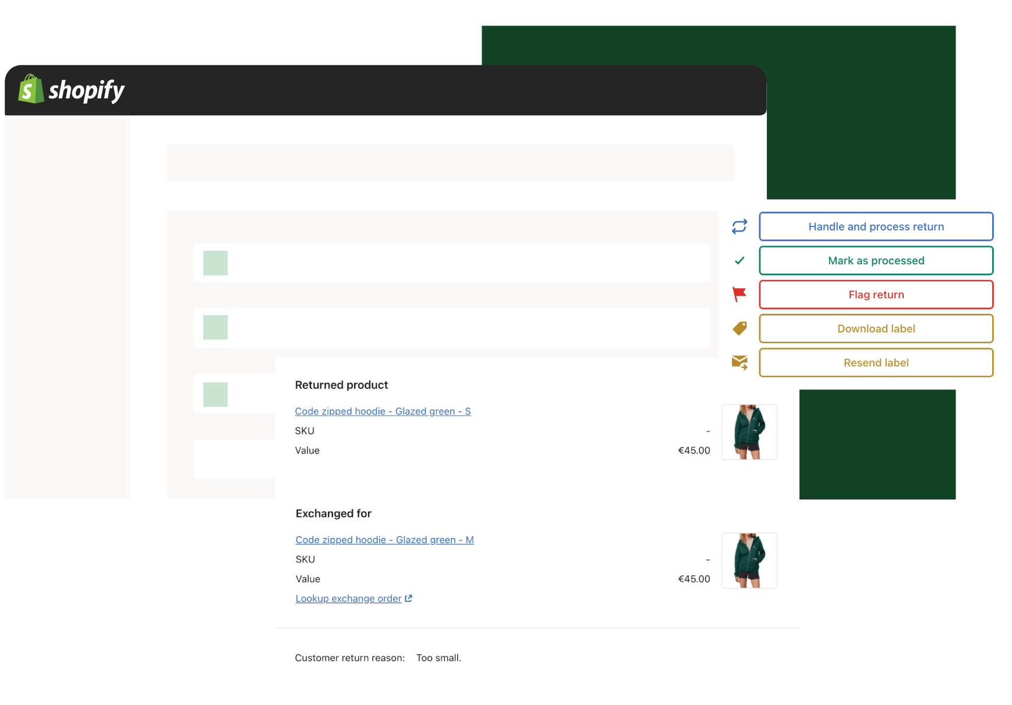The width and height of the screenshot is (1012, 705).
Task: Click the envelope resend icon
Action: click(739, 363)
